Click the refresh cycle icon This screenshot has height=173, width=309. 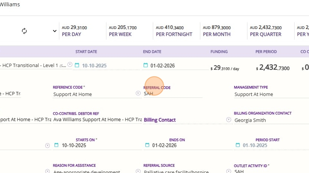pyautogui.click(x=24, y=31)
